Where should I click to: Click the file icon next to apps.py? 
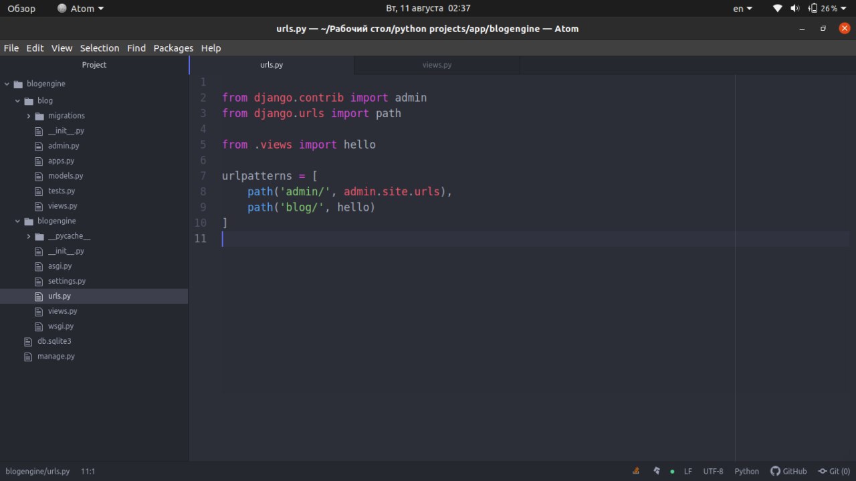39,161
